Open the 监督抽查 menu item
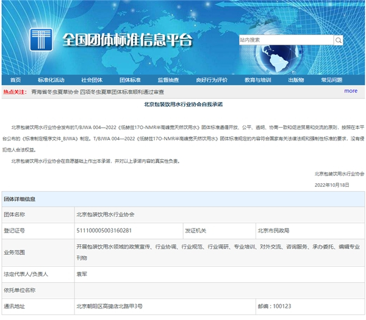 point(168,80)
